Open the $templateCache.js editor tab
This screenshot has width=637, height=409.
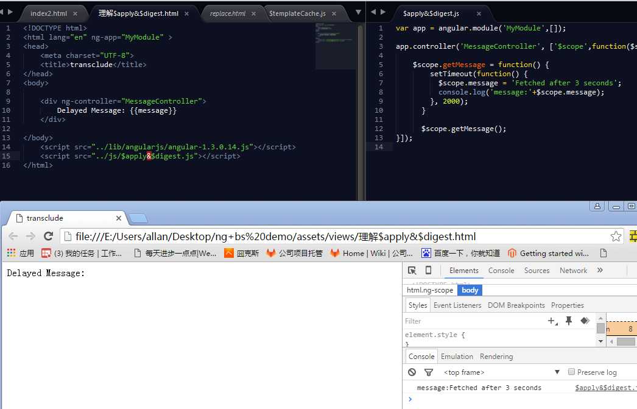click(x=297, y=13)
